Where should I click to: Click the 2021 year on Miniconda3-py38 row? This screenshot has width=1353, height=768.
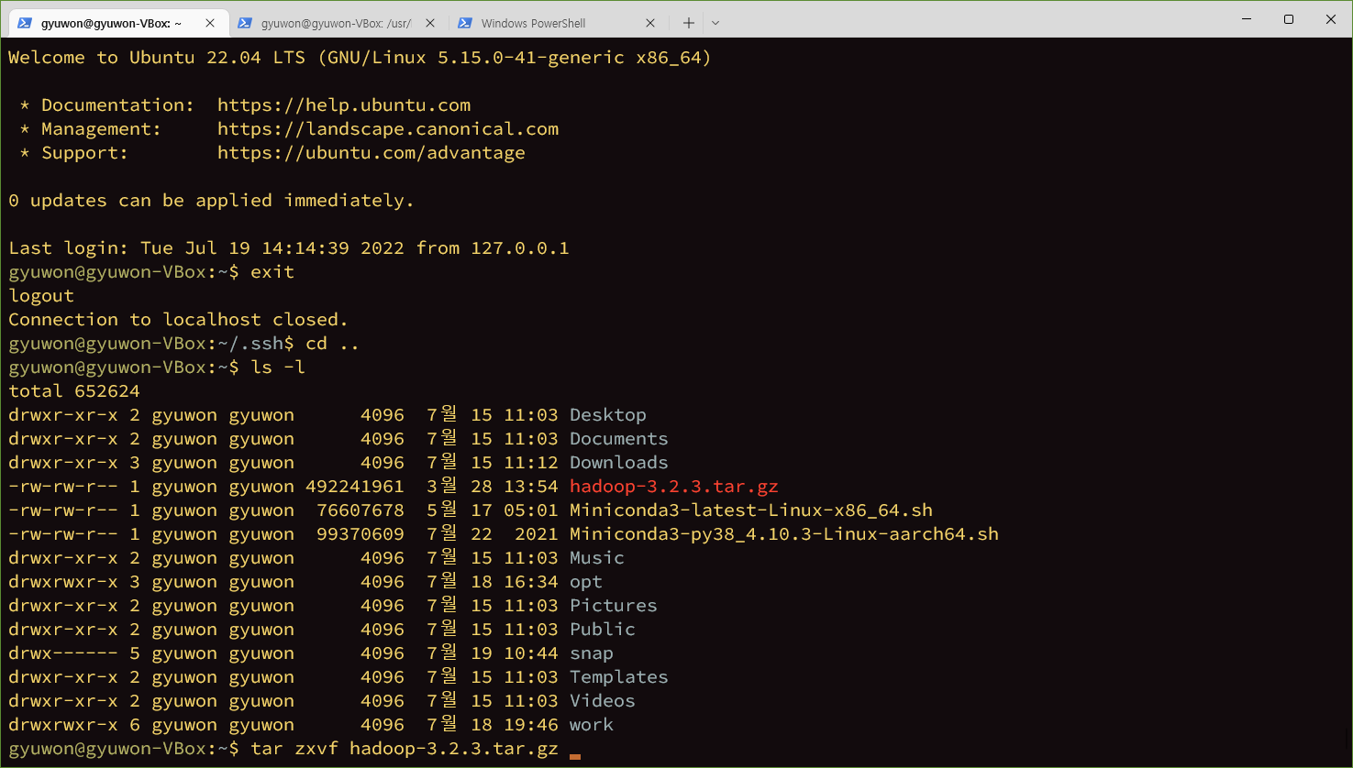537,534
